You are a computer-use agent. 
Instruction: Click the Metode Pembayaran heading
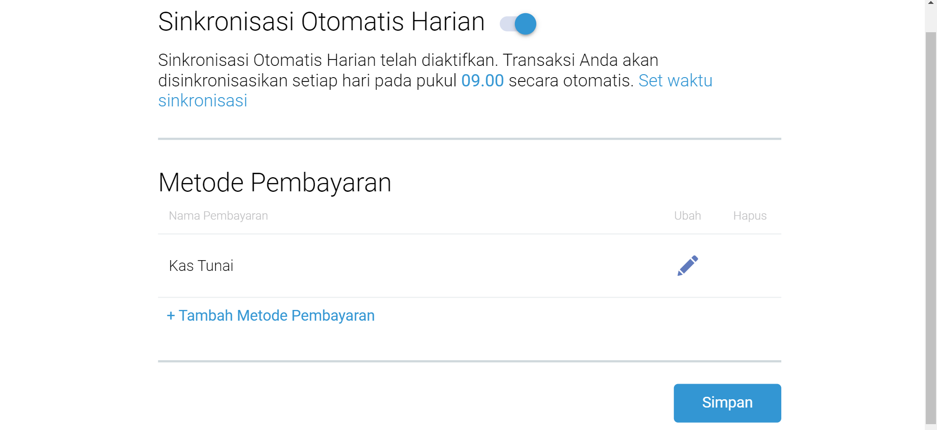pyautogui.click(x=275, y=183)
